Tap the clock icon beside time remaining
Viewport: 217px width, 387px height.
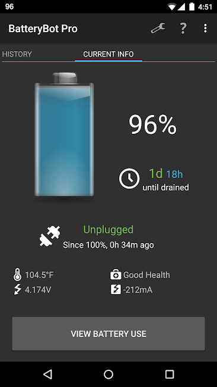click(x=129, y=179)
